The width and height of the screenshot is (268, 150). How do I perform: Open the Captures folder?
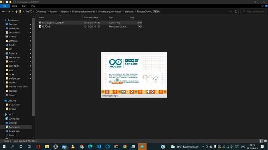click(x=13, y=91)
